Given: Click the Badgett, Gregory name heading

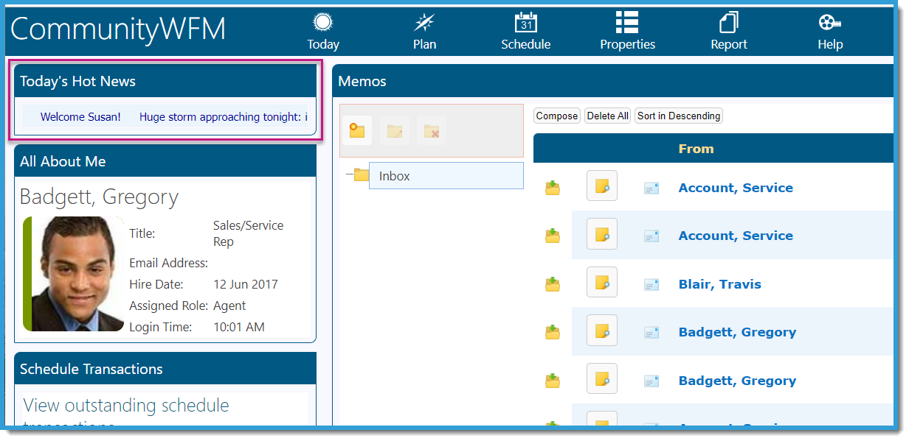Looking at the screenshot, I should (x=99, y=197).
